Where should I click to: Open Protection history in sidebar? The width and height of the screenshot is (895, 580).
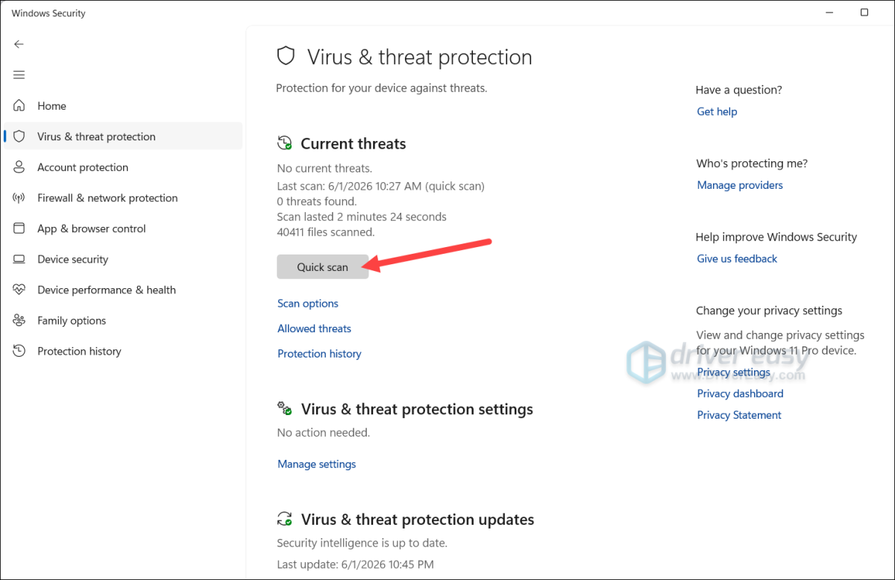click(123, 351)
